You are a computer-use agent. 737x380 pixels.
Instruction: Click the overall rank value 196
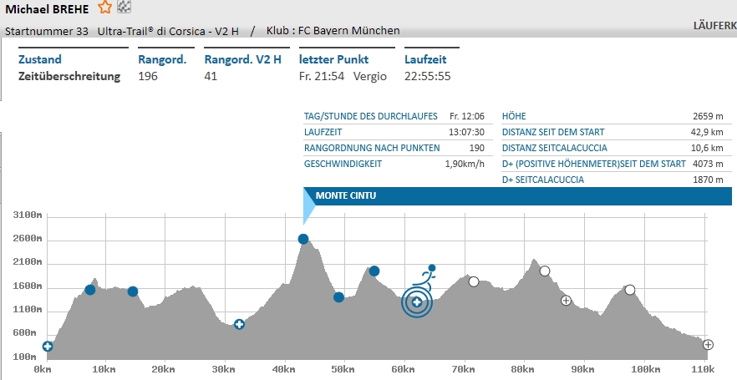(148, 76)
